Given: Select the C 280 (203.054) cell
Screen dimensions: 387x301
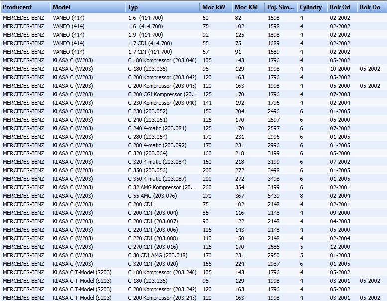Looking at the screenshot, I should pyautogui.click(x=147, y=137).
